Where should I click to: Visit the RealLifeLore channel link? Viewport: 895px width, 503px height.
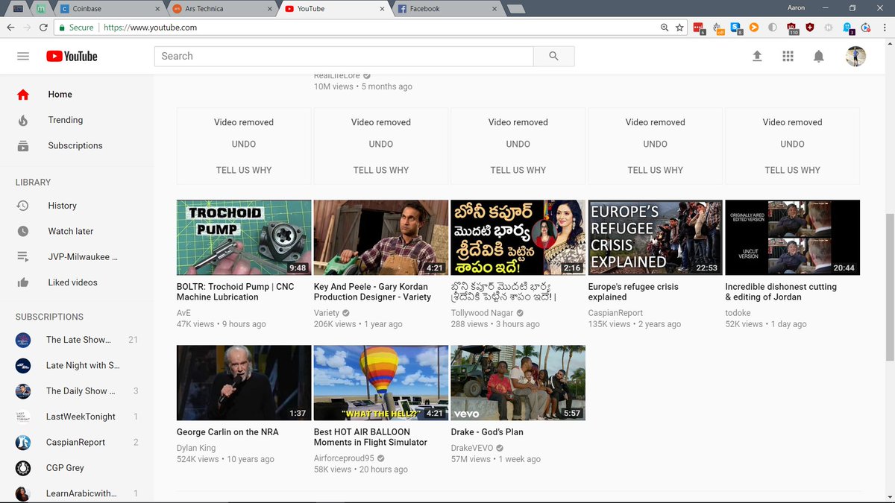pyautogui.click(x=337, y=76)
